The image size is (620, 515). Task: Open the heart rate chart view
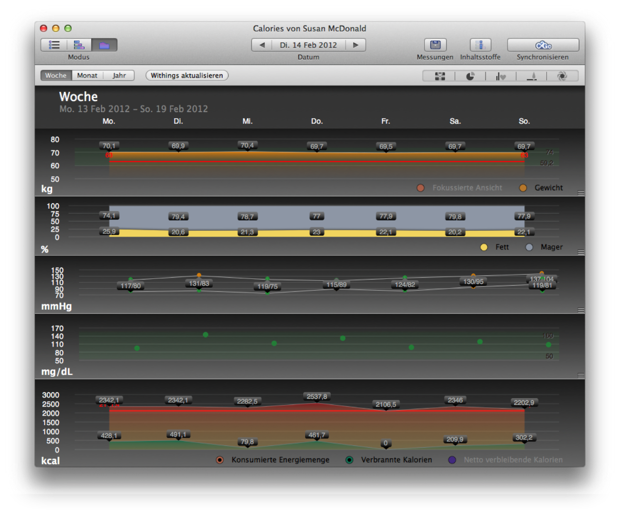click(x=500, y=76)
